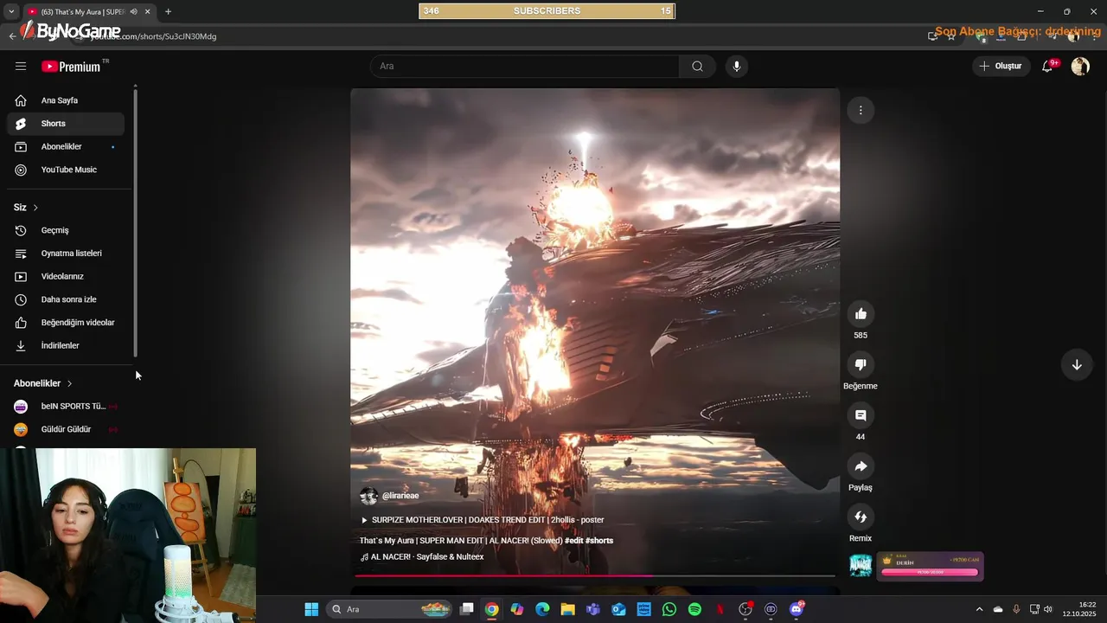Open a new browser tab

click(168, 12)
